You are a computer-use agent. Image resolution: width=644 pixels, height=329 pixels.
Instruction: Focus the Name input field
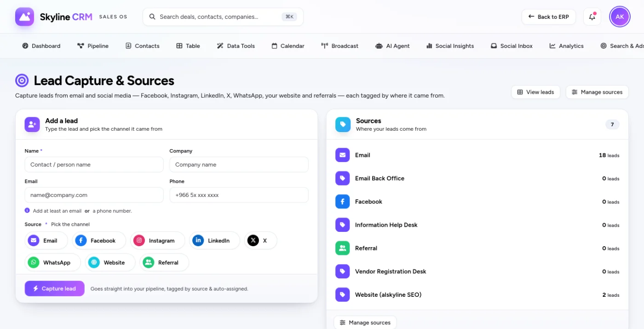tap(94, 165)
